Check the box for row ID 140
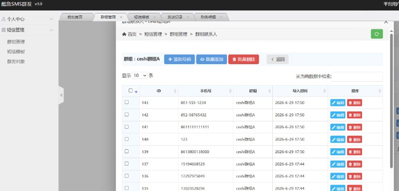Viewport: 399px width, 191px height. 127,139
